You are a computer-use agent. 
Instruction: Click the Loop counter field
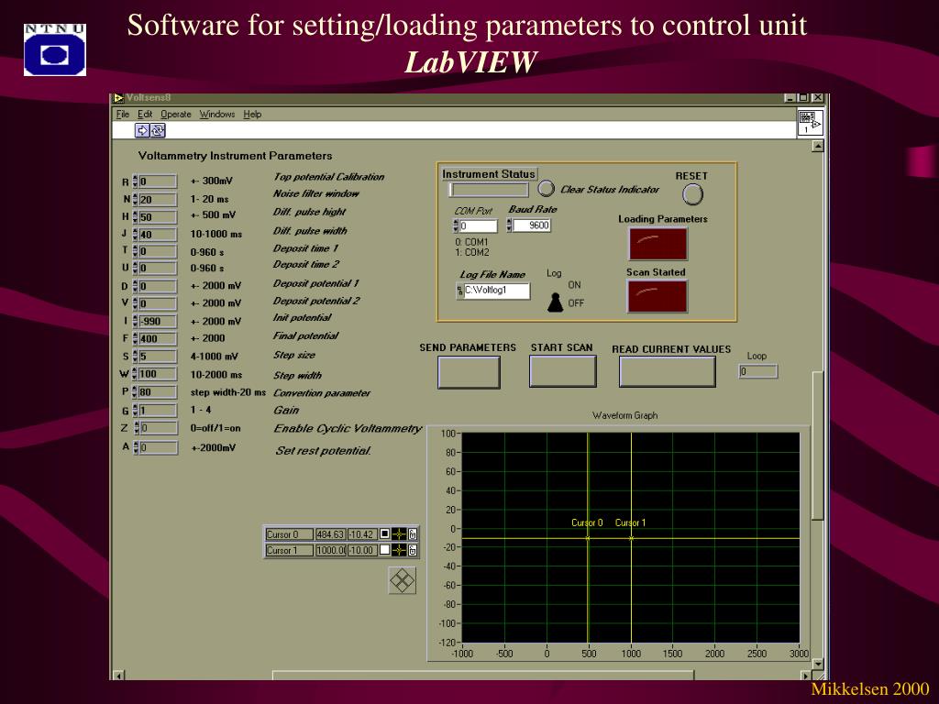tap(758, 371)
